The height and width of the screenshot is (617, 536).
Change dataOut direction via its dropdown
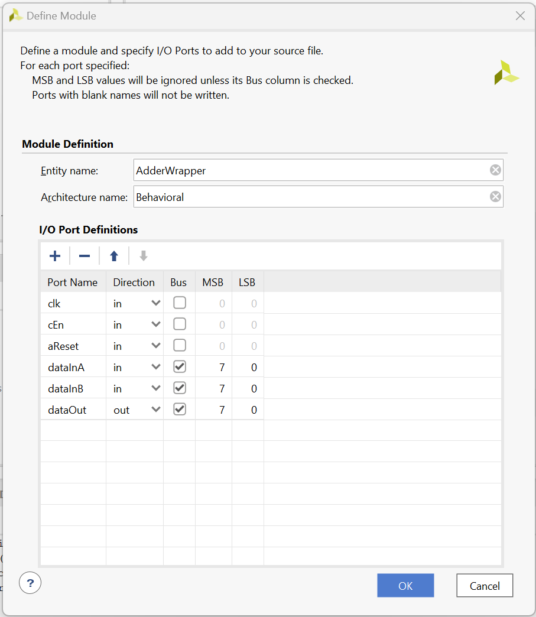[155, 409]
